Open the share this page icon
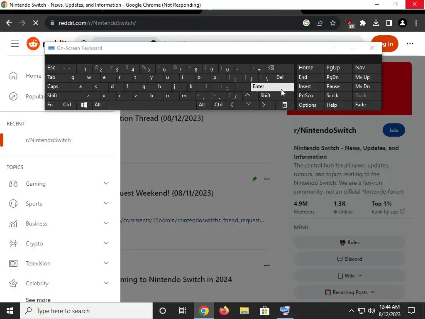This screenshot has width=425, height=319. [x=319, y=23]
